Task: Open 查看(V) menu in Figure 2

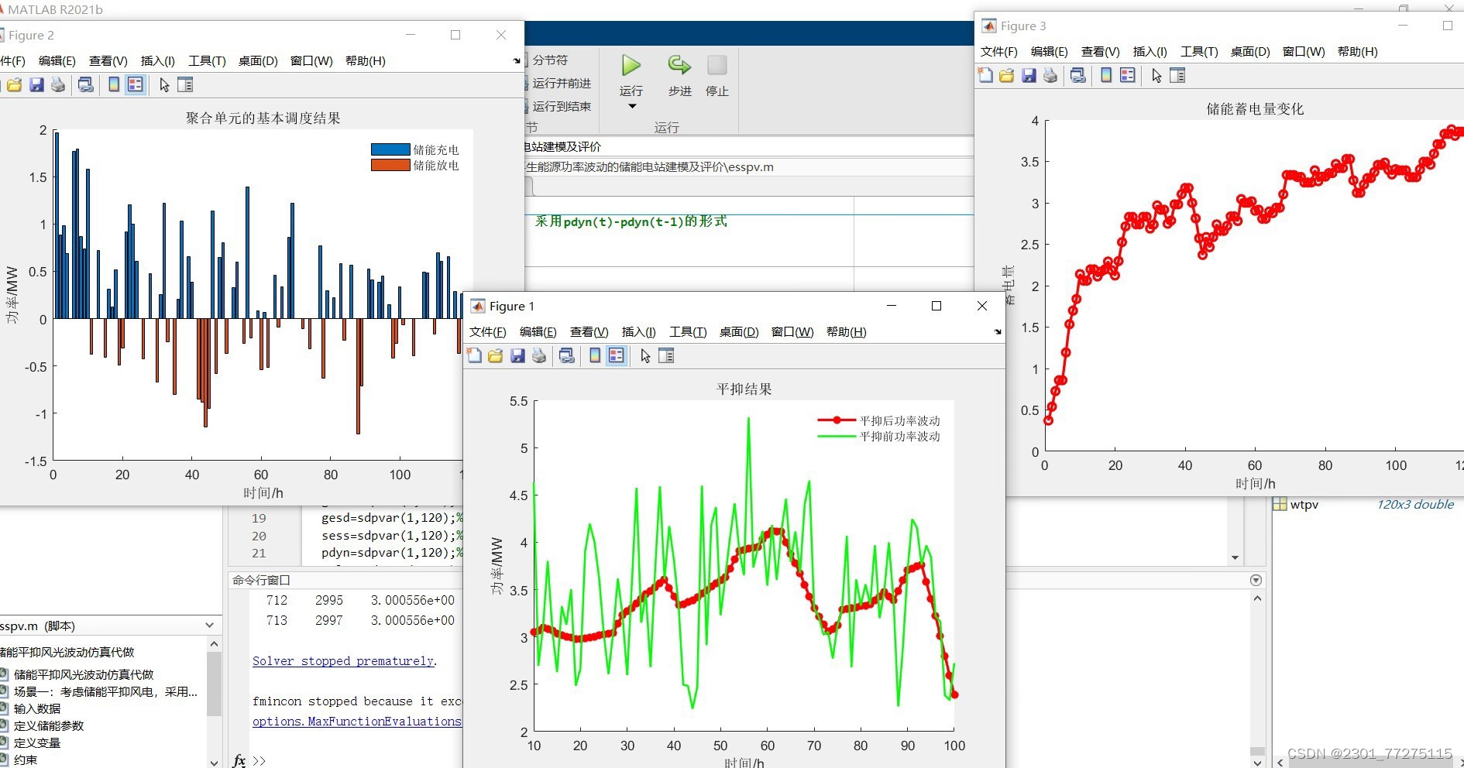Action: (108, 61)
